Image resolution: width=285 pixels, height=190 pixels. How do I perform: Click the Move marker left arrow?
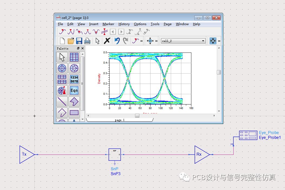tap(113, 32)
